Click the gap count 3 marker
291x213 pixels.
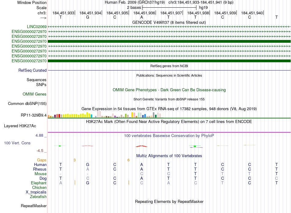(x=74, y=160)
